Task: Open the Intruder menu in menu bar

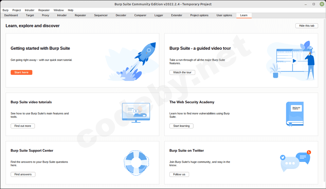Action: click(x=30, y=10)
